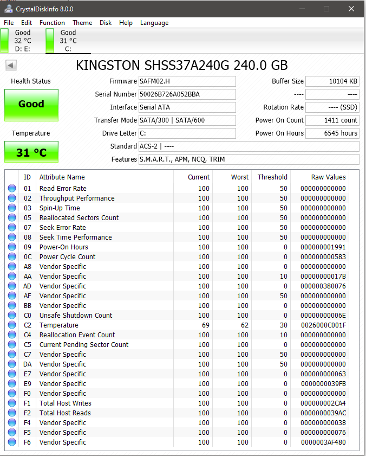
Task: Click the Buffer Size value 10104 KB
Action: [332, 81]
